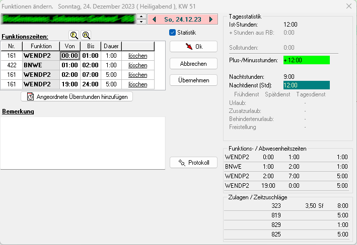Click inside the Bemerkung text area
Image resolution: width=357 pixels, height=245 pixels.
click(83, 143)
